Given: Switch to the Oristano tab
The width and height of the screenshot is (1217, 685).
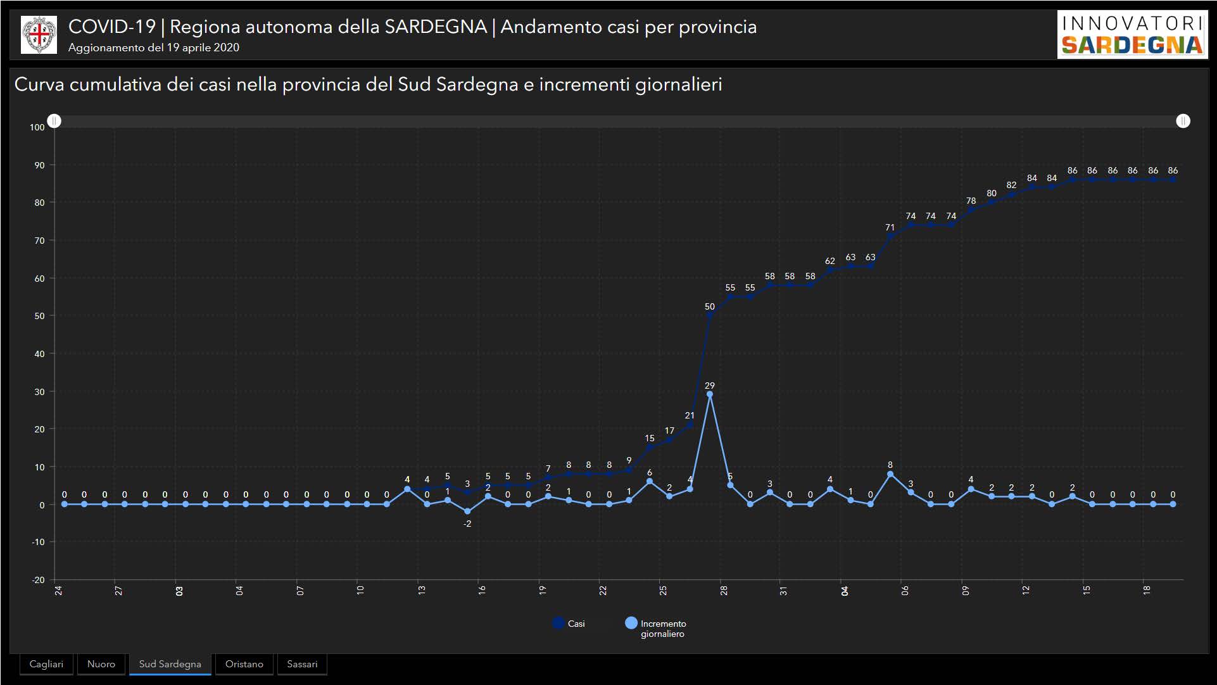Looking at the screenshot, I should coord(244,664).
